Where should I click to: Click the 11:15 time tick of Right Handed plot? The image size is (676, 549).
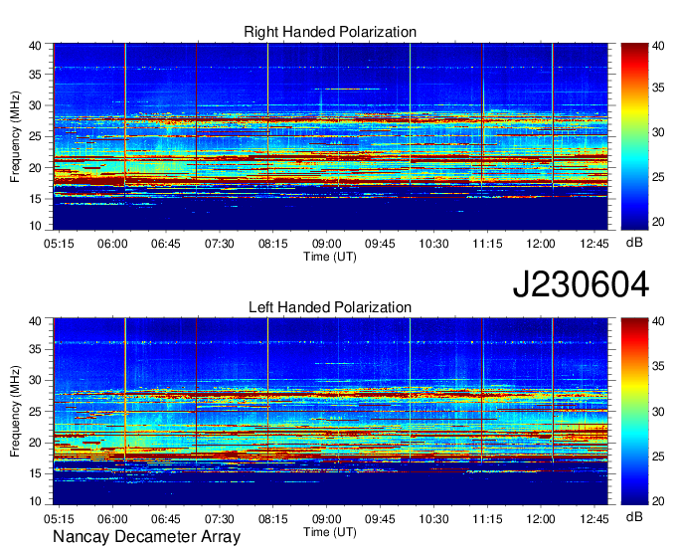pos(487,244)
